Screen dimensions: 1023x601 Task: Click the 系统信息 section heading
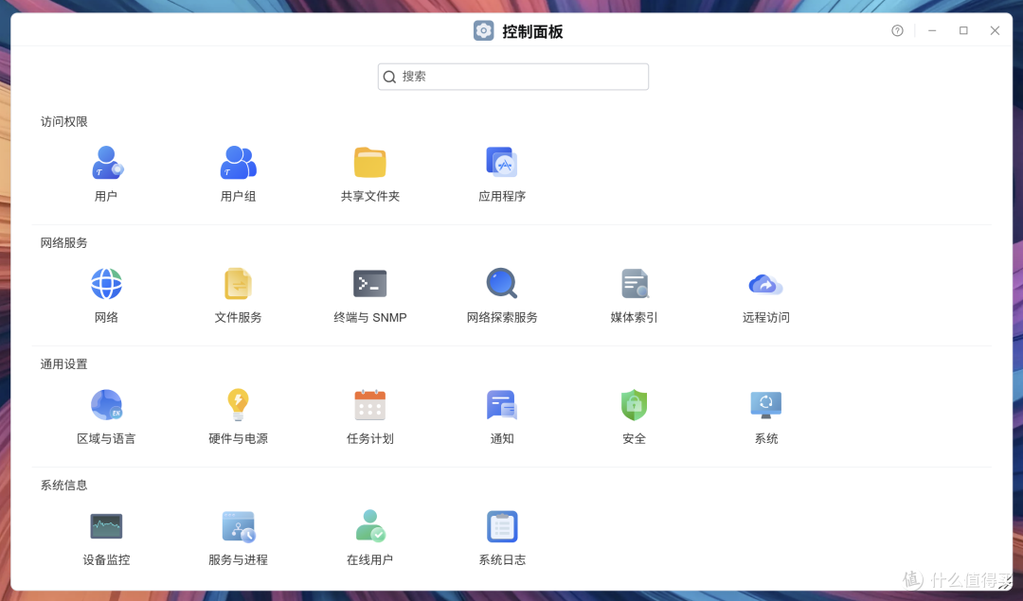[64, 486]
